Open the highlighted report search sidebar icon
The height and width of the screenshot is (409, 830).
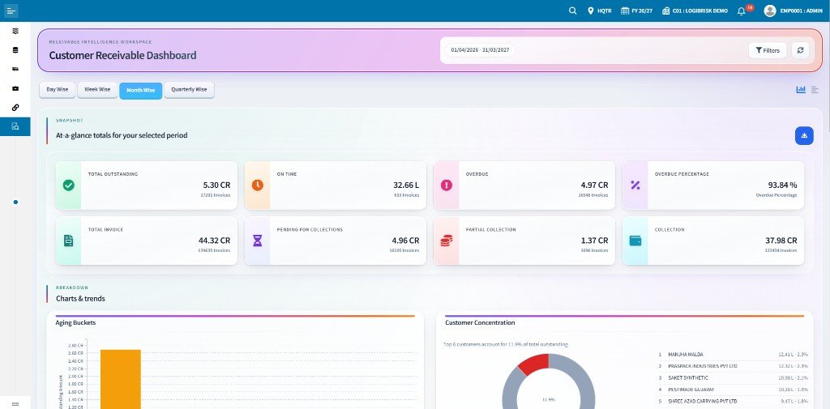click(x=15, y=126)
